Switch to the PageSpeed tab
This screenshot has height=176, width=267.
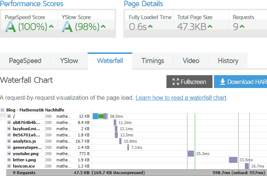point(25,61)
